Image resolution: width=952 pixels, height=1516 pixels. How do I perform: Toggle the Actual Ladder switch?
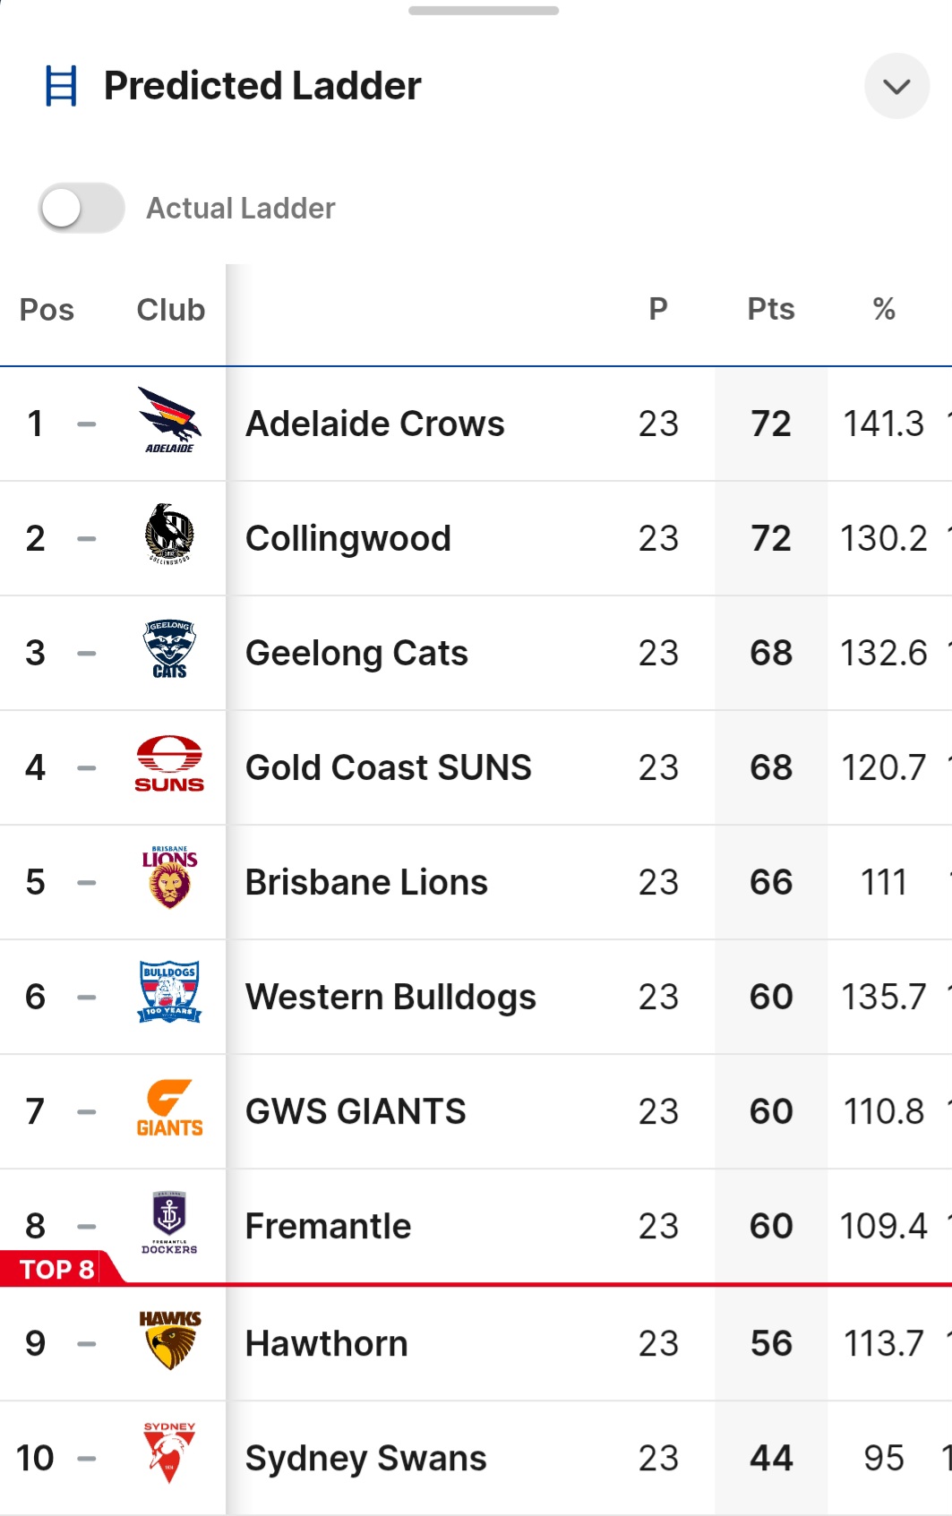click(81, 208)
